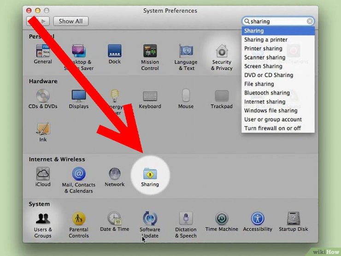
Task: Open the General preferences icon
Action: [42, 51]
